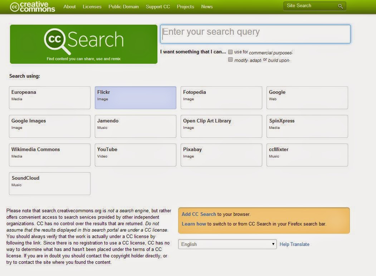Click the "Search using:" heading text
The width and height of the screenshot is (376, 276).
[x=25, y=76]
